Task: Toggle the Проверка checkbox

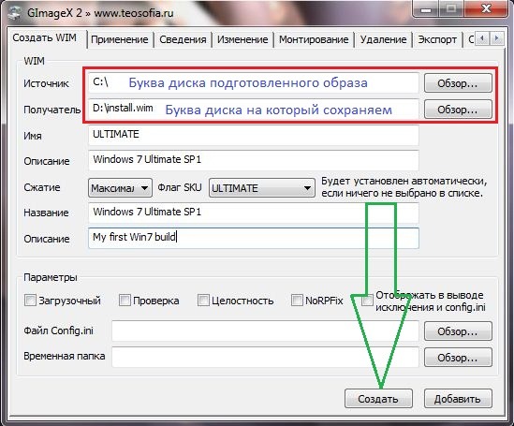Action: coord(125,300)
